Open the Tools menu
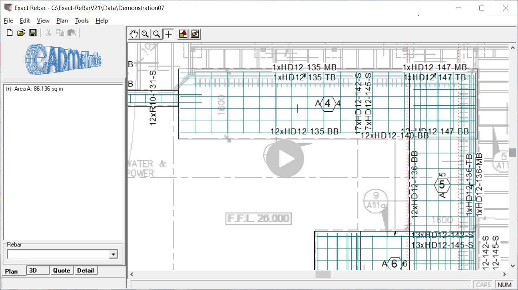The image size is (518, 290). tap(82, 20)
